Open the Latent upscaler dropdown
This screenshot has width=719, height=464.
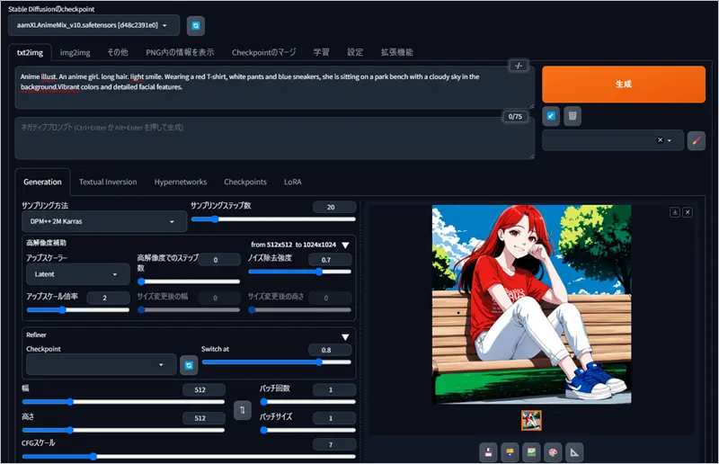[x=76, y=274]
